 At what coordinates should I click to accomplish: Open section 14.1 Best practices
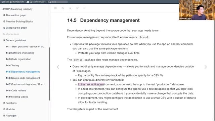pyautogui.click(x=26, y=47)
